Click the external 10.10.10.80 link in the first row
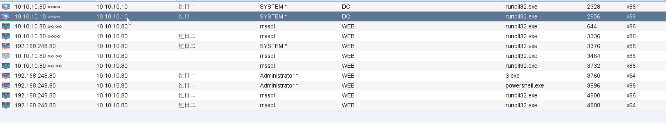The width and height of the screenshot is (666, 123). tap(30, 7)
